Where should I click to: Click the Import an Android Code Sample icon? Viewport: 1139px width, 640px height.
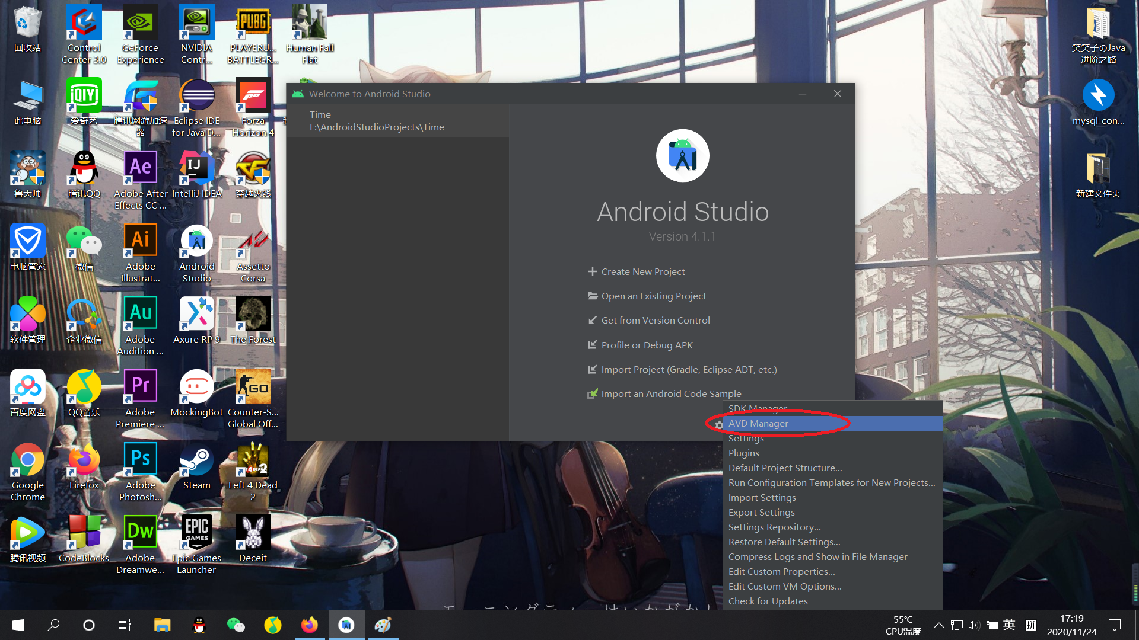pyautogui.click(x=593, y=393)
